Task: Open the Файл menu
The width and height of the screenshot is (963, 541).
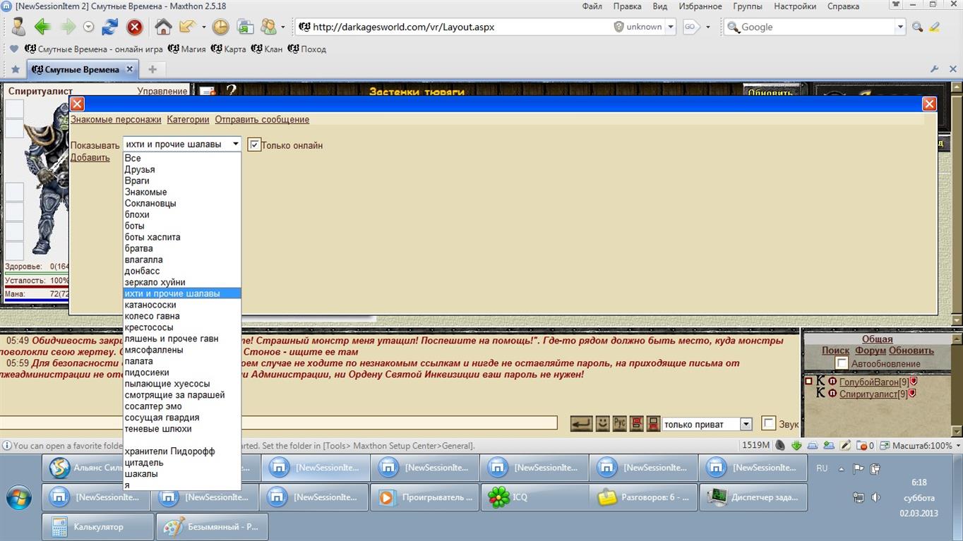Action: tap(592, 6)
